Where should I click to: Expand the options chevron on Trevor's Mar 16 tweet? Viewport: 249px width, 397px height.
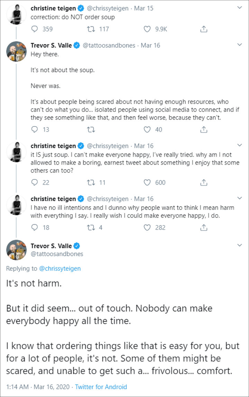coord(239,45)
